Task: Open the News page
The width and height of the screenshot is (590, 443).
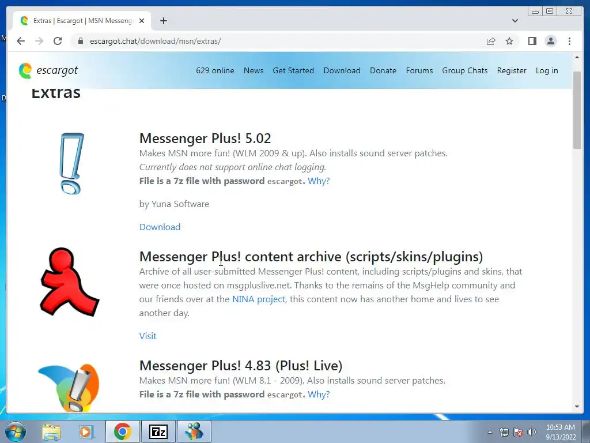Action: [x=254, y=70]
